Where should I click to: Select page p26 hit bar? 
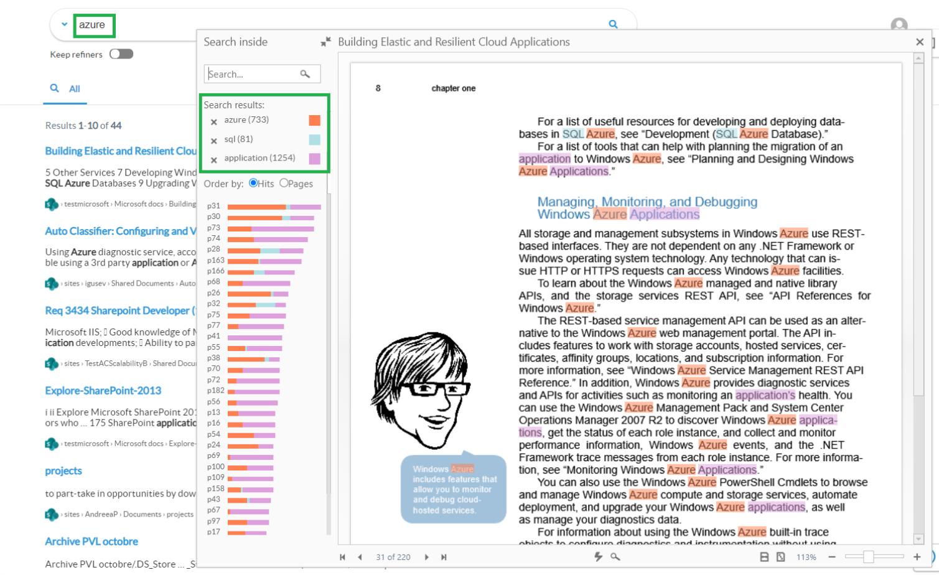(258, 294)
